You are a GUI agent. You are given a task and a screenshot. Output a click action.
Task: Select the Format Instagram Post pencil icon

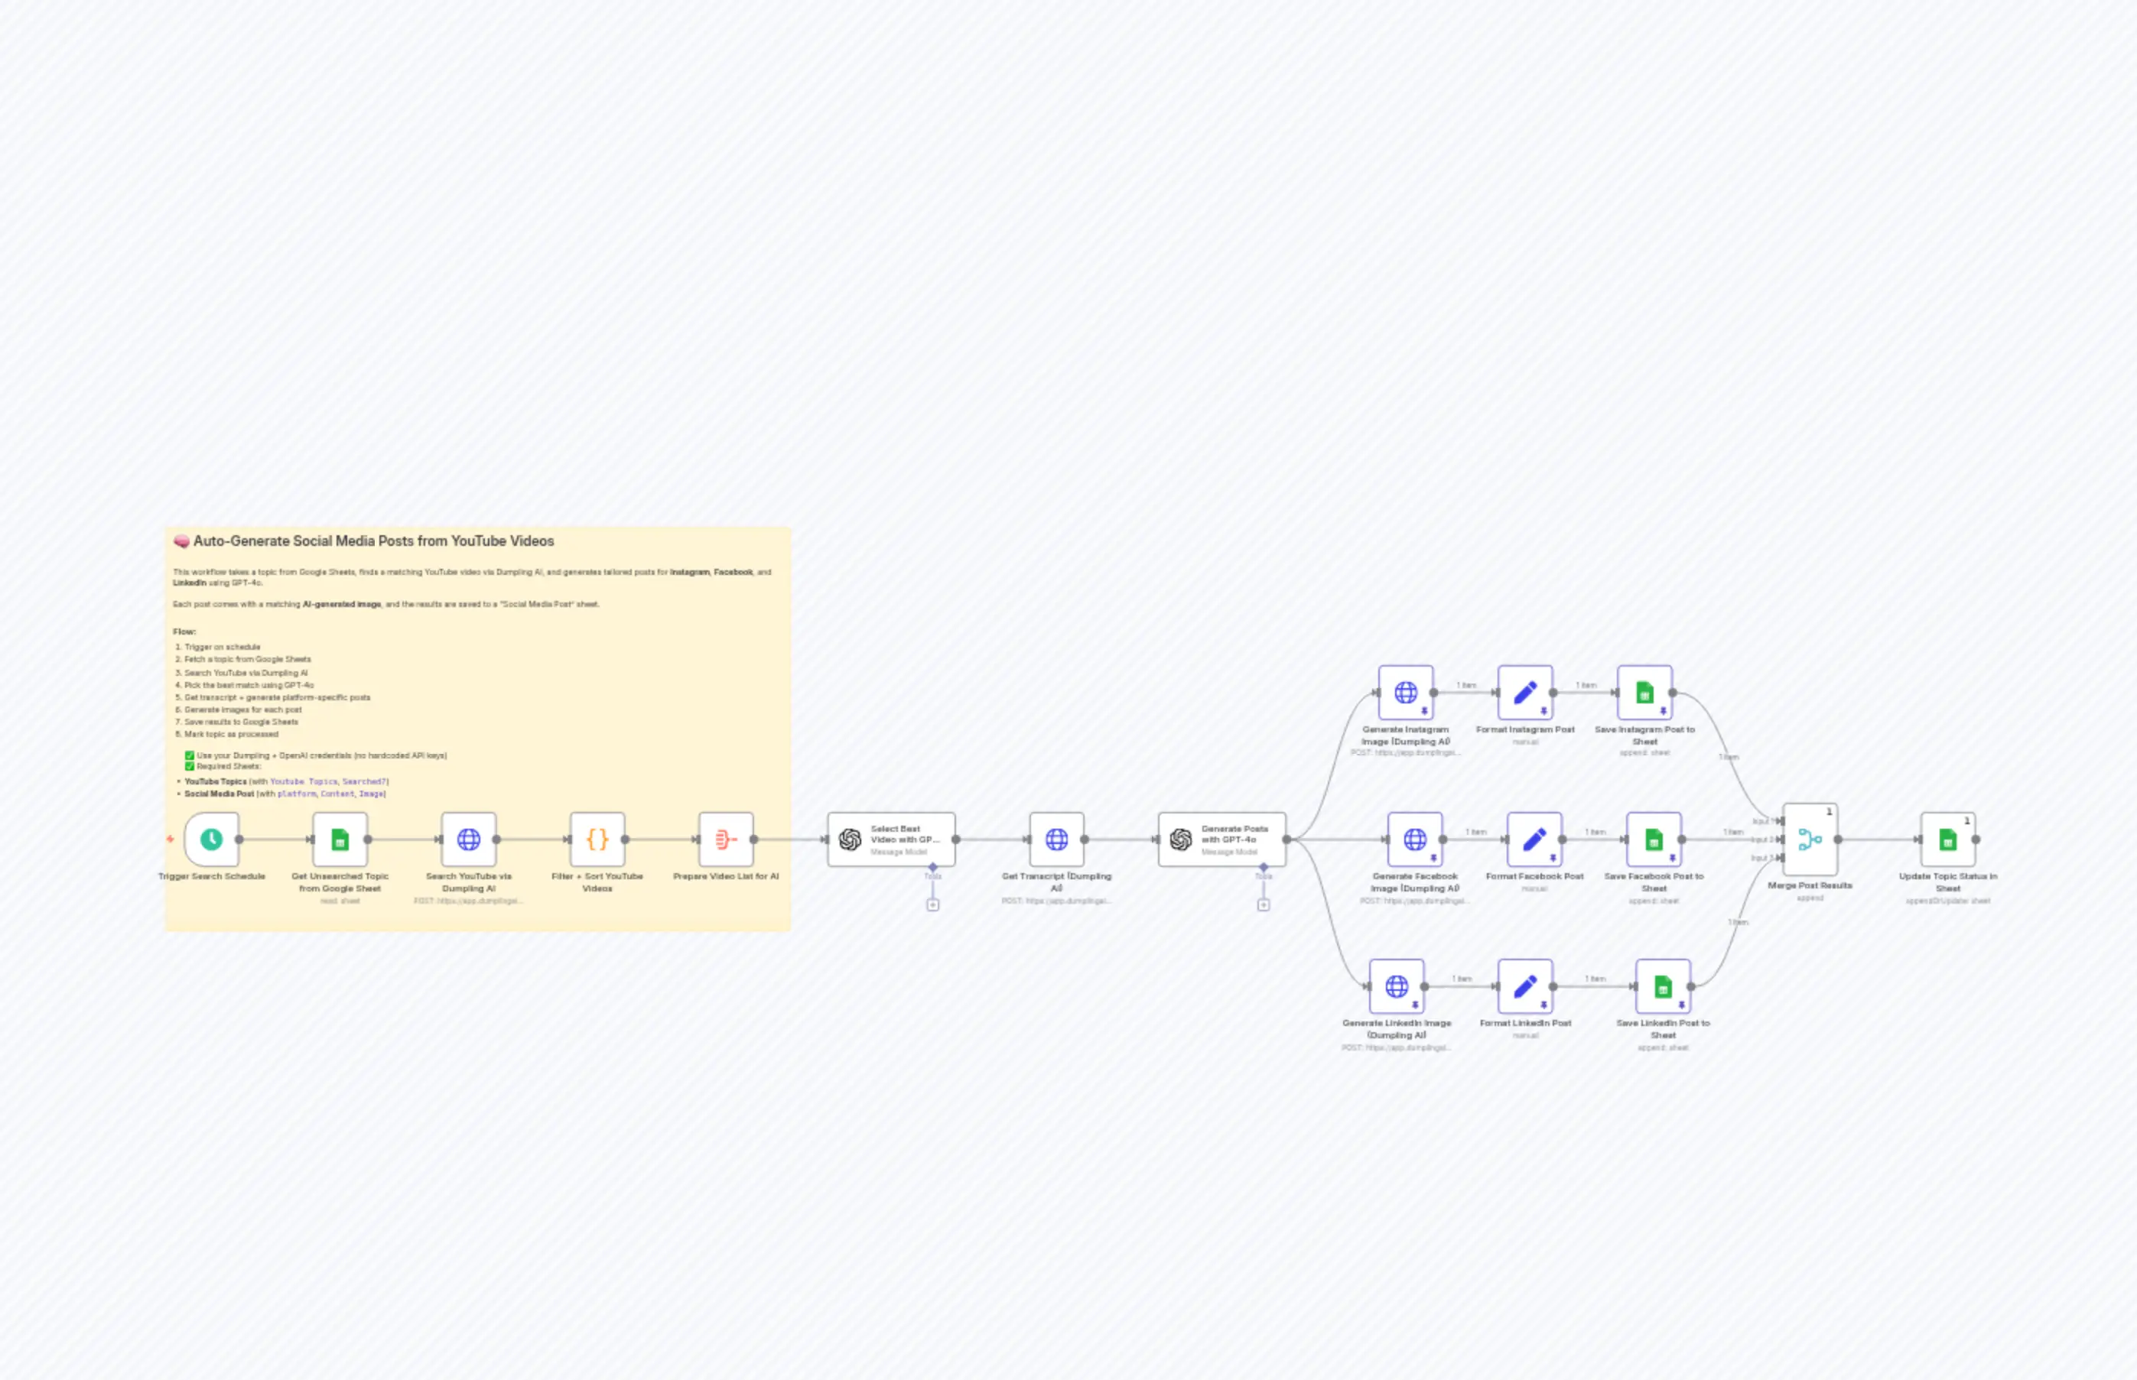pos(1526,693)
